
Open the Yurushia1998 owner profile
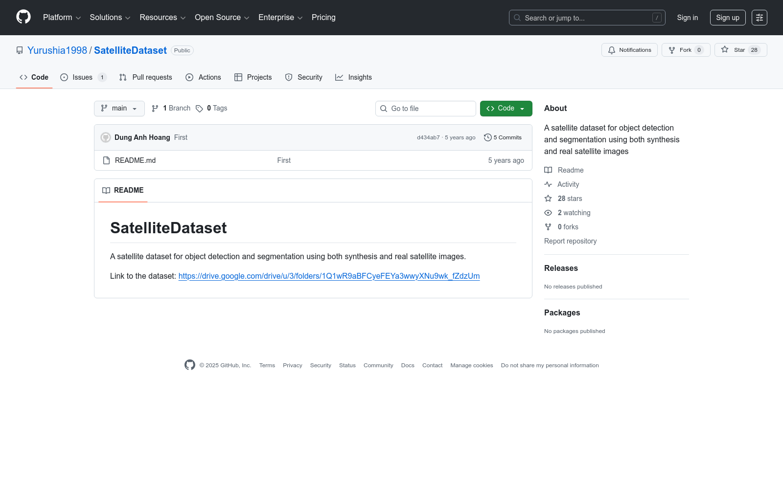pos(57,50)
